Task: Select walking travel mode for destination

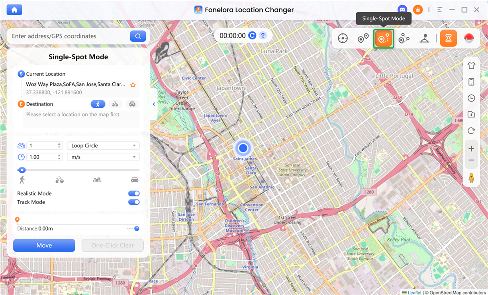Action: [98, 104]
